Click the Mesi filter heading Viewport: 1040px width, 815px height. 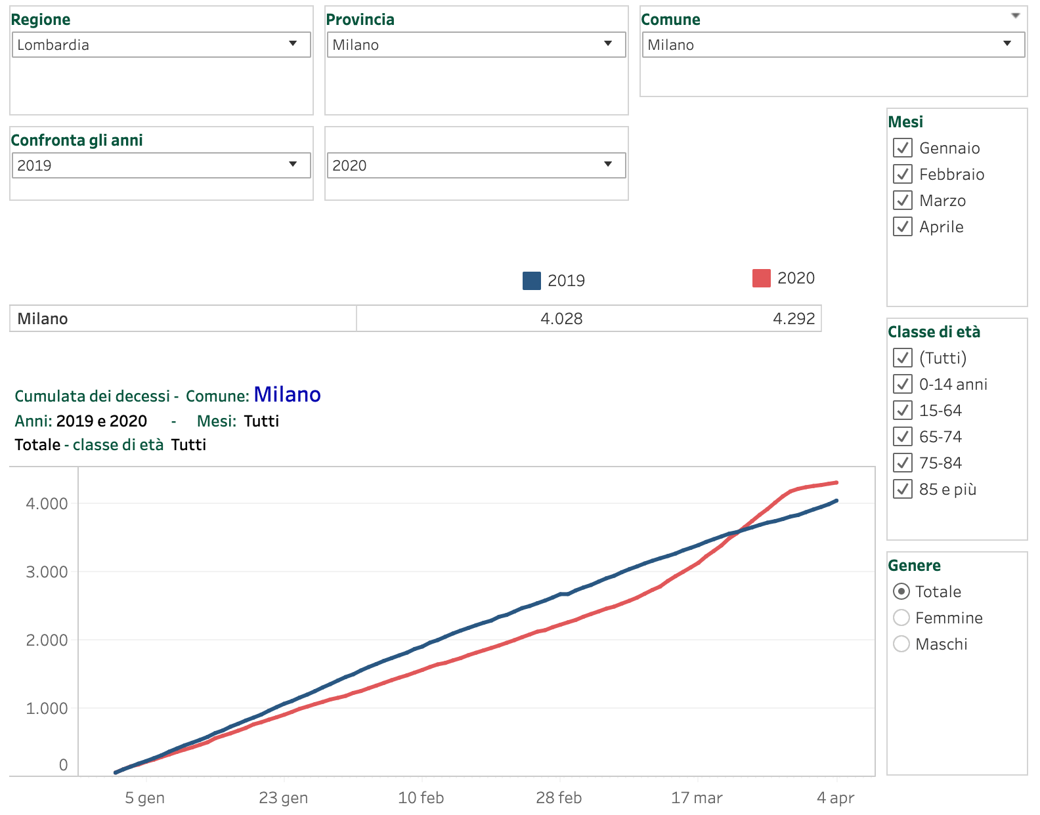(x=905, y=122)
